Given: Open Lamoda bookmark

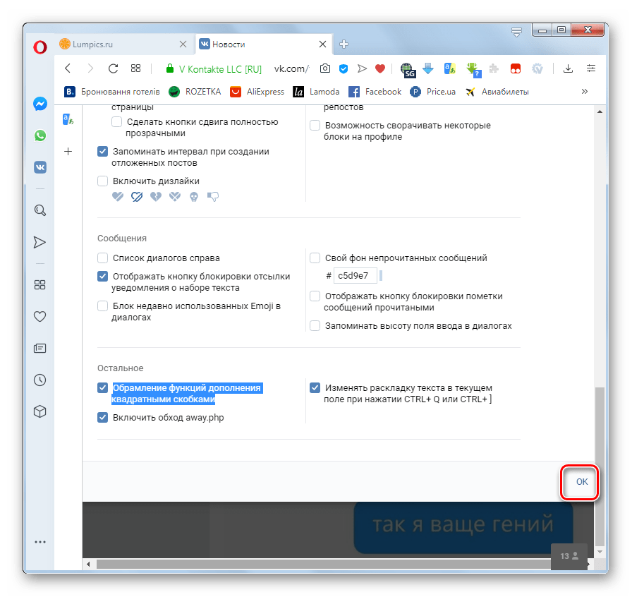Looking at the screenshot, I should point(317,92).
